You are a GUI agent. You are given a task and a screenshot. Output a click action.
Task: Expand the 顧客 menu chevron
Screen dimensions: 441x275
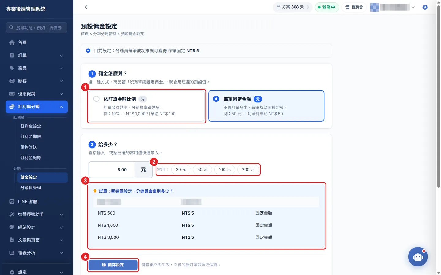click(x=61, y=81)
